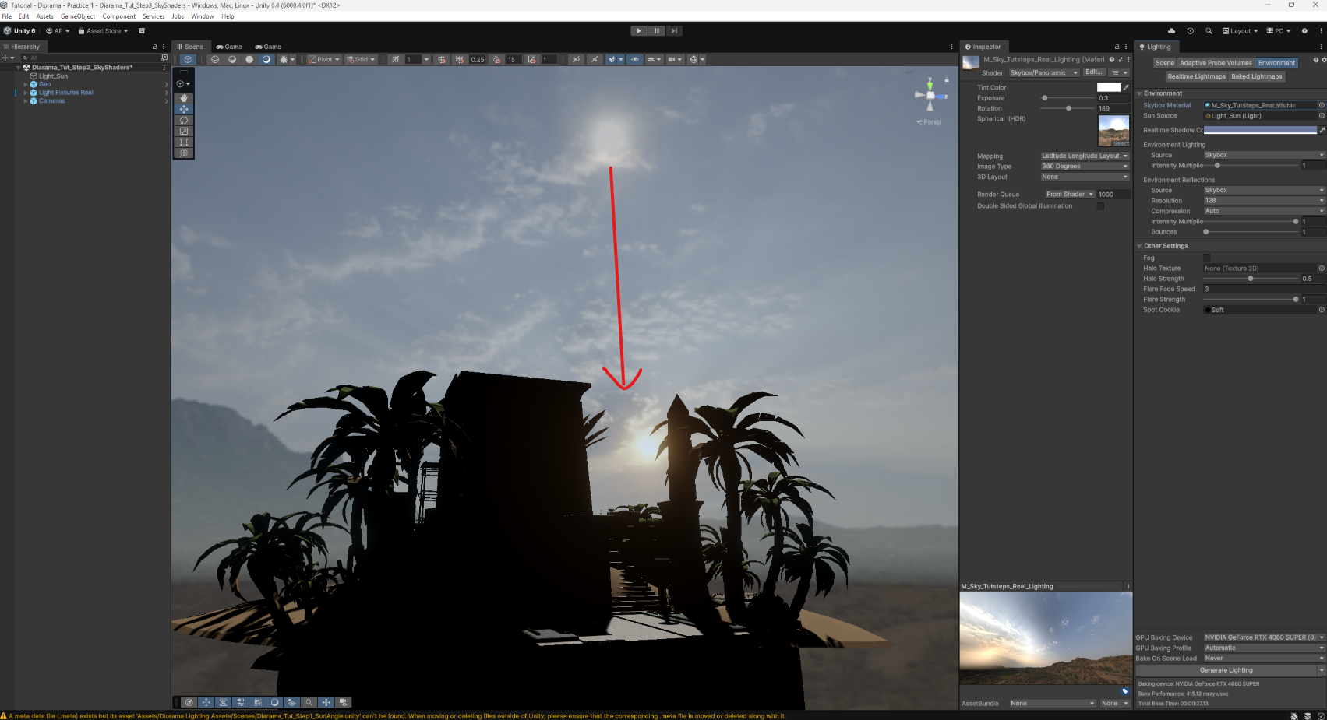This screenshot has width=1327, height=720.
Task: Toggle the perspective lock icon near gizmo
Action: click(x=947, y=79)
